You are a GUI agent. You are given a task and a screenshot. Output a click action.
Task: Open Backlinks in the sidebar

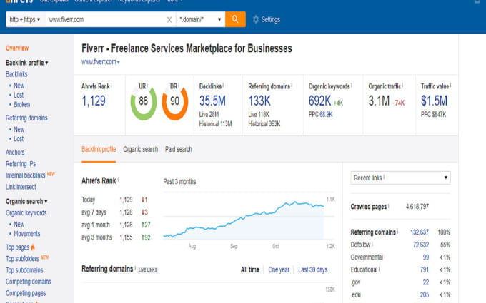pos(16,74)
